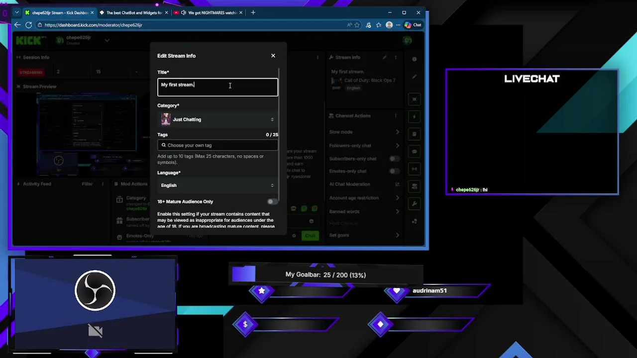Open browser Extensions icon
This screenshot has width=637, height=358.
(x=368, y=25)
